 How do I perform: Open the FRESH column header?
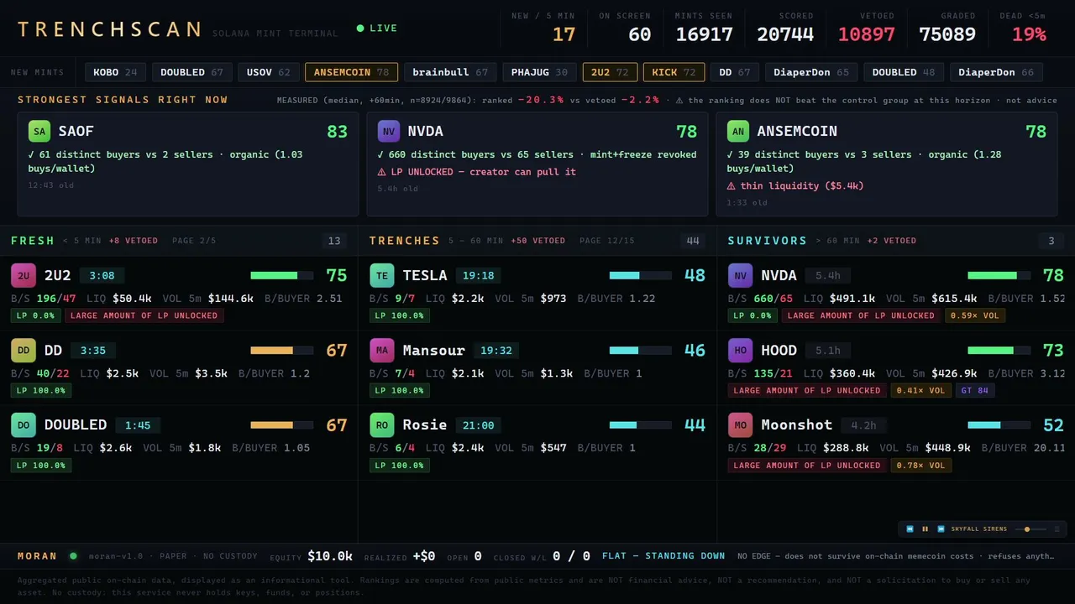tap(33, 241)
